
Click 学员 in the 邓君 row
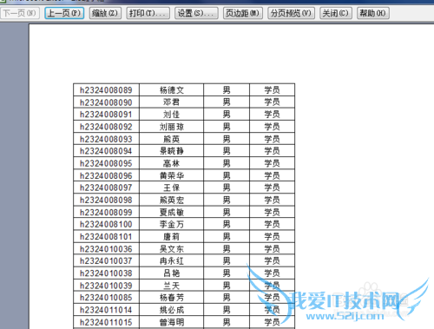tap(272, 102)
